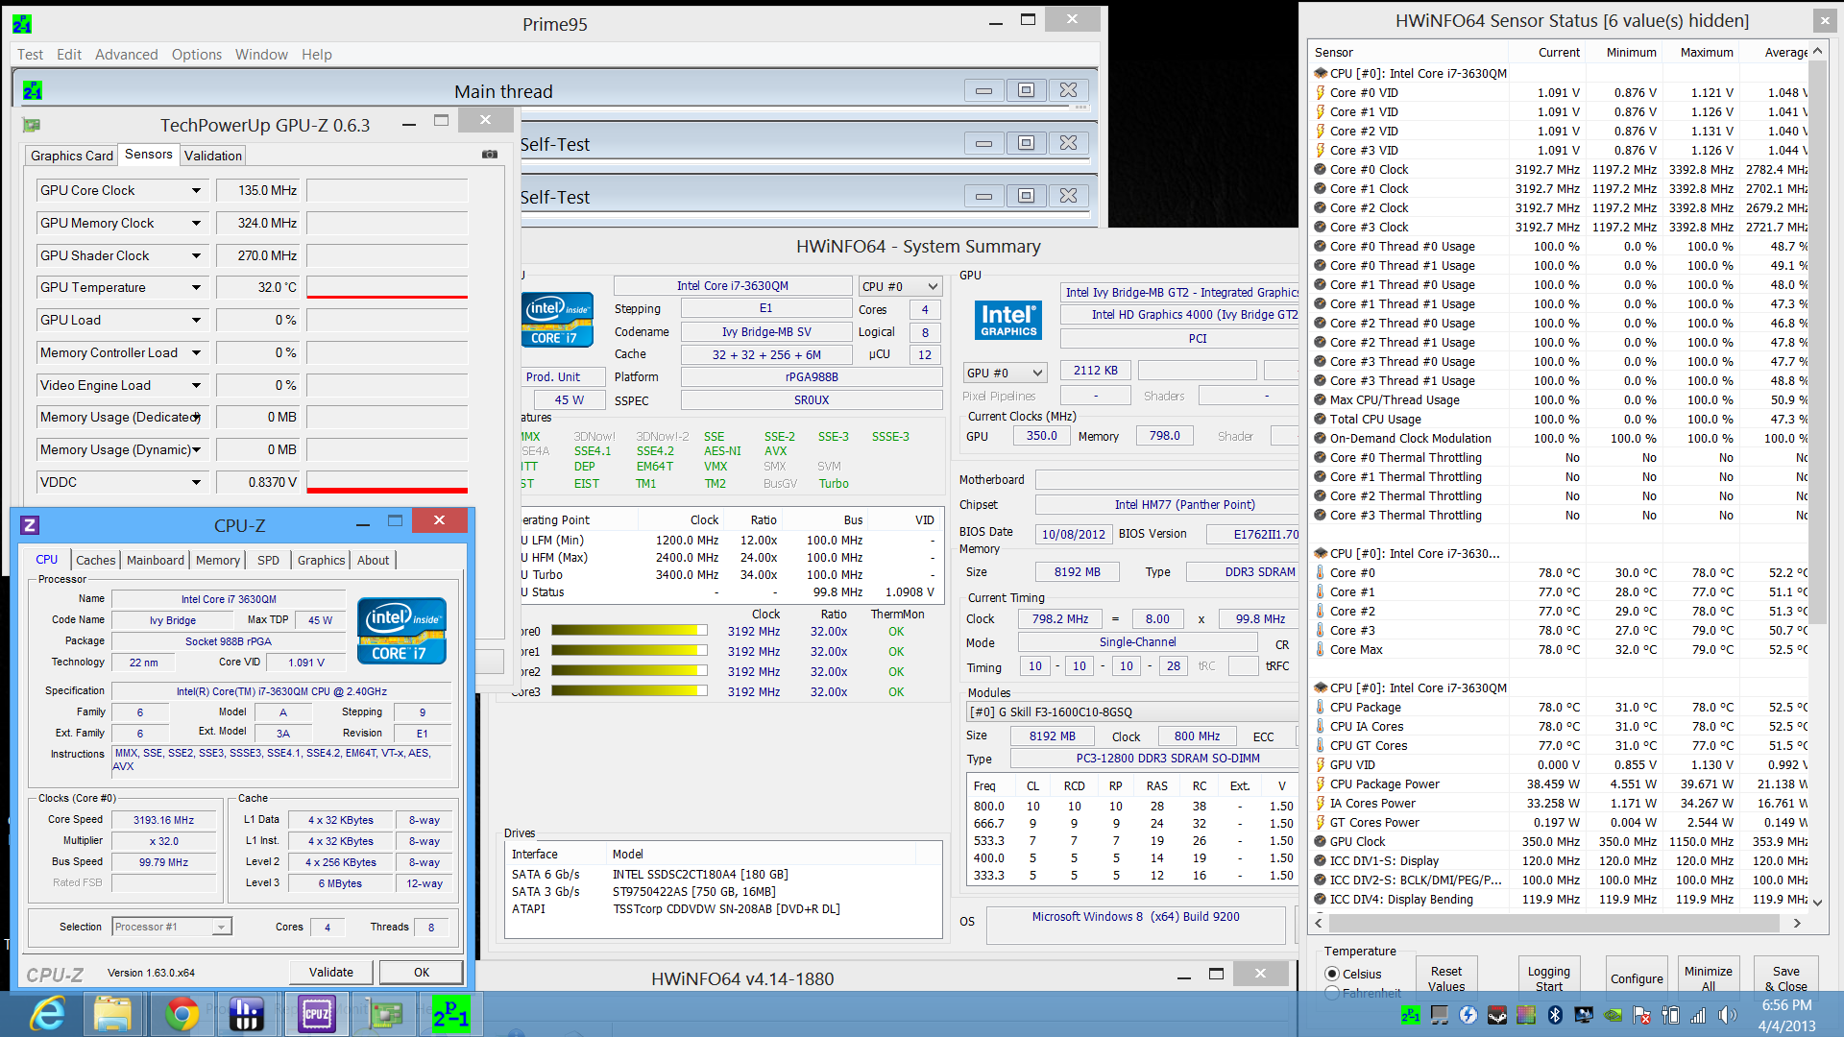Open File Explorer from the taskbar
1844x1037 pixels.
click(113, 1014)
